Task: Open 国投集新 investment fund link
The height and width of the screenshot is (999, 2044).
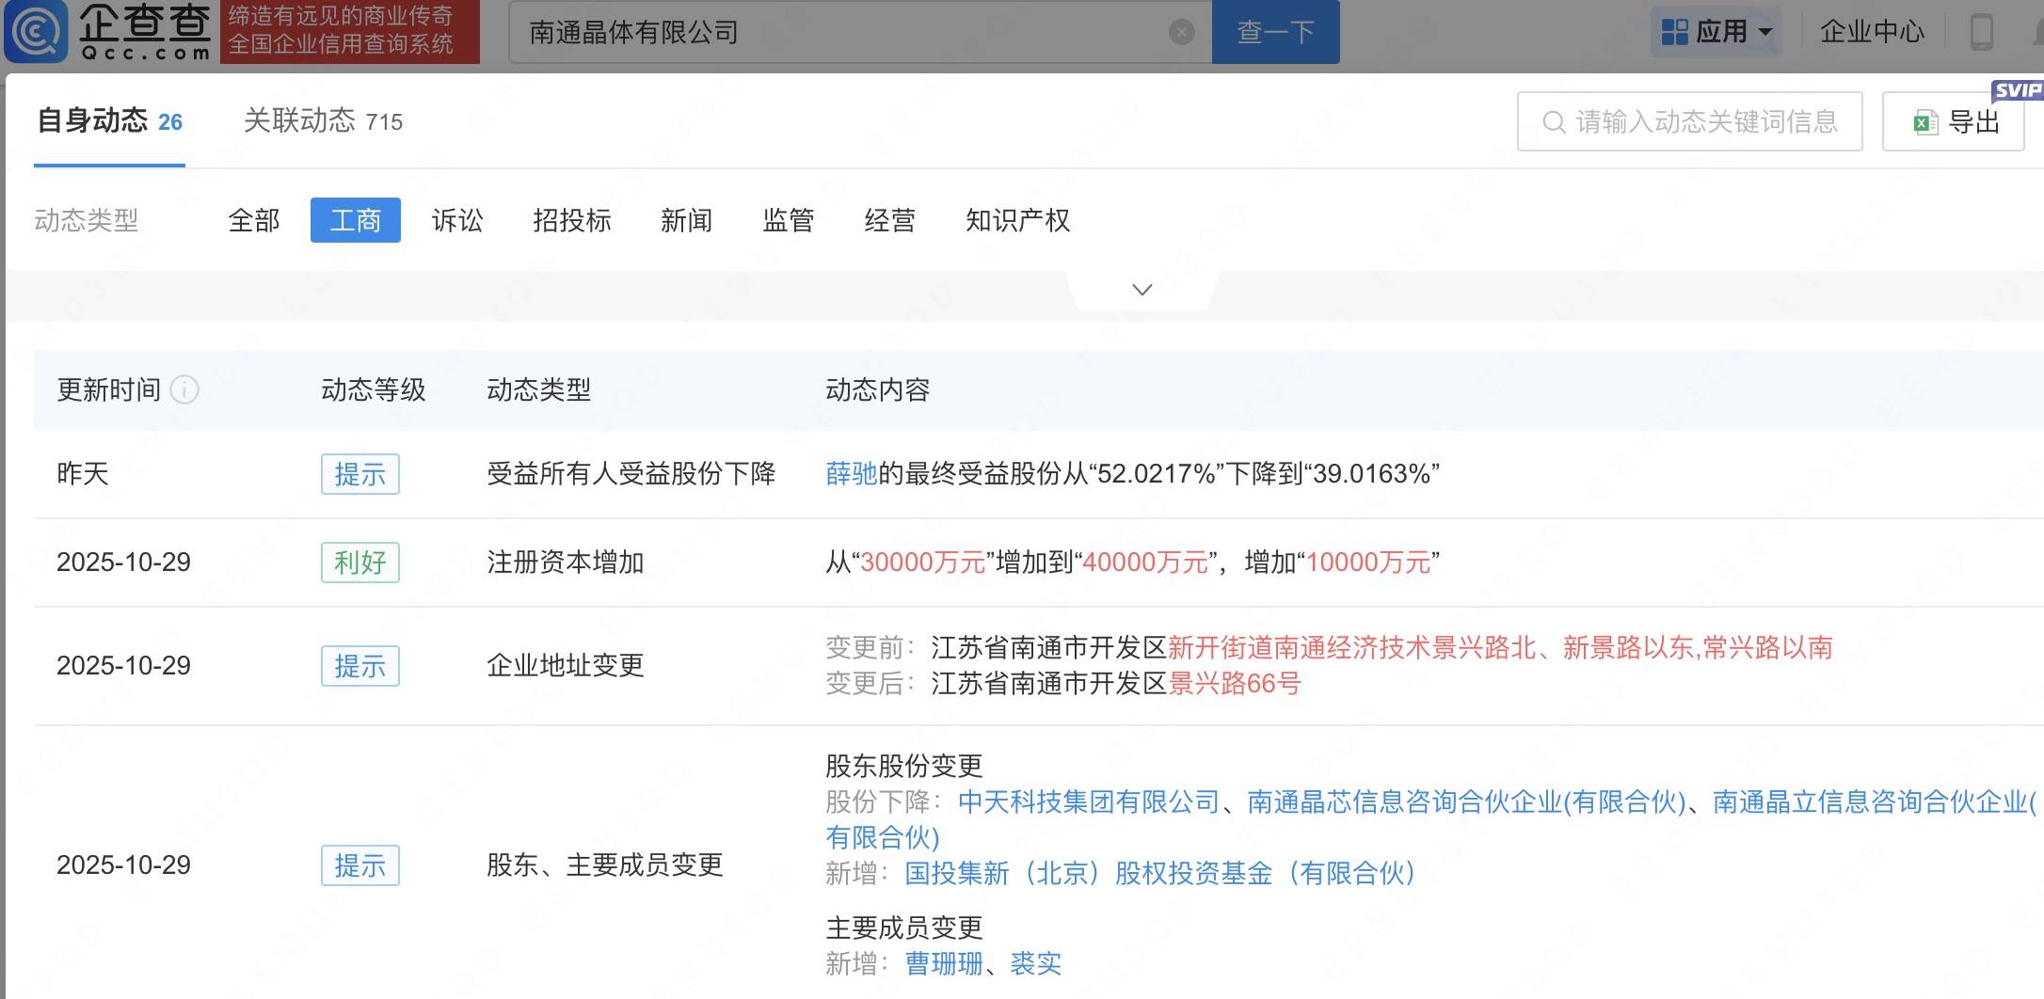Action: tap(1159, 874)
